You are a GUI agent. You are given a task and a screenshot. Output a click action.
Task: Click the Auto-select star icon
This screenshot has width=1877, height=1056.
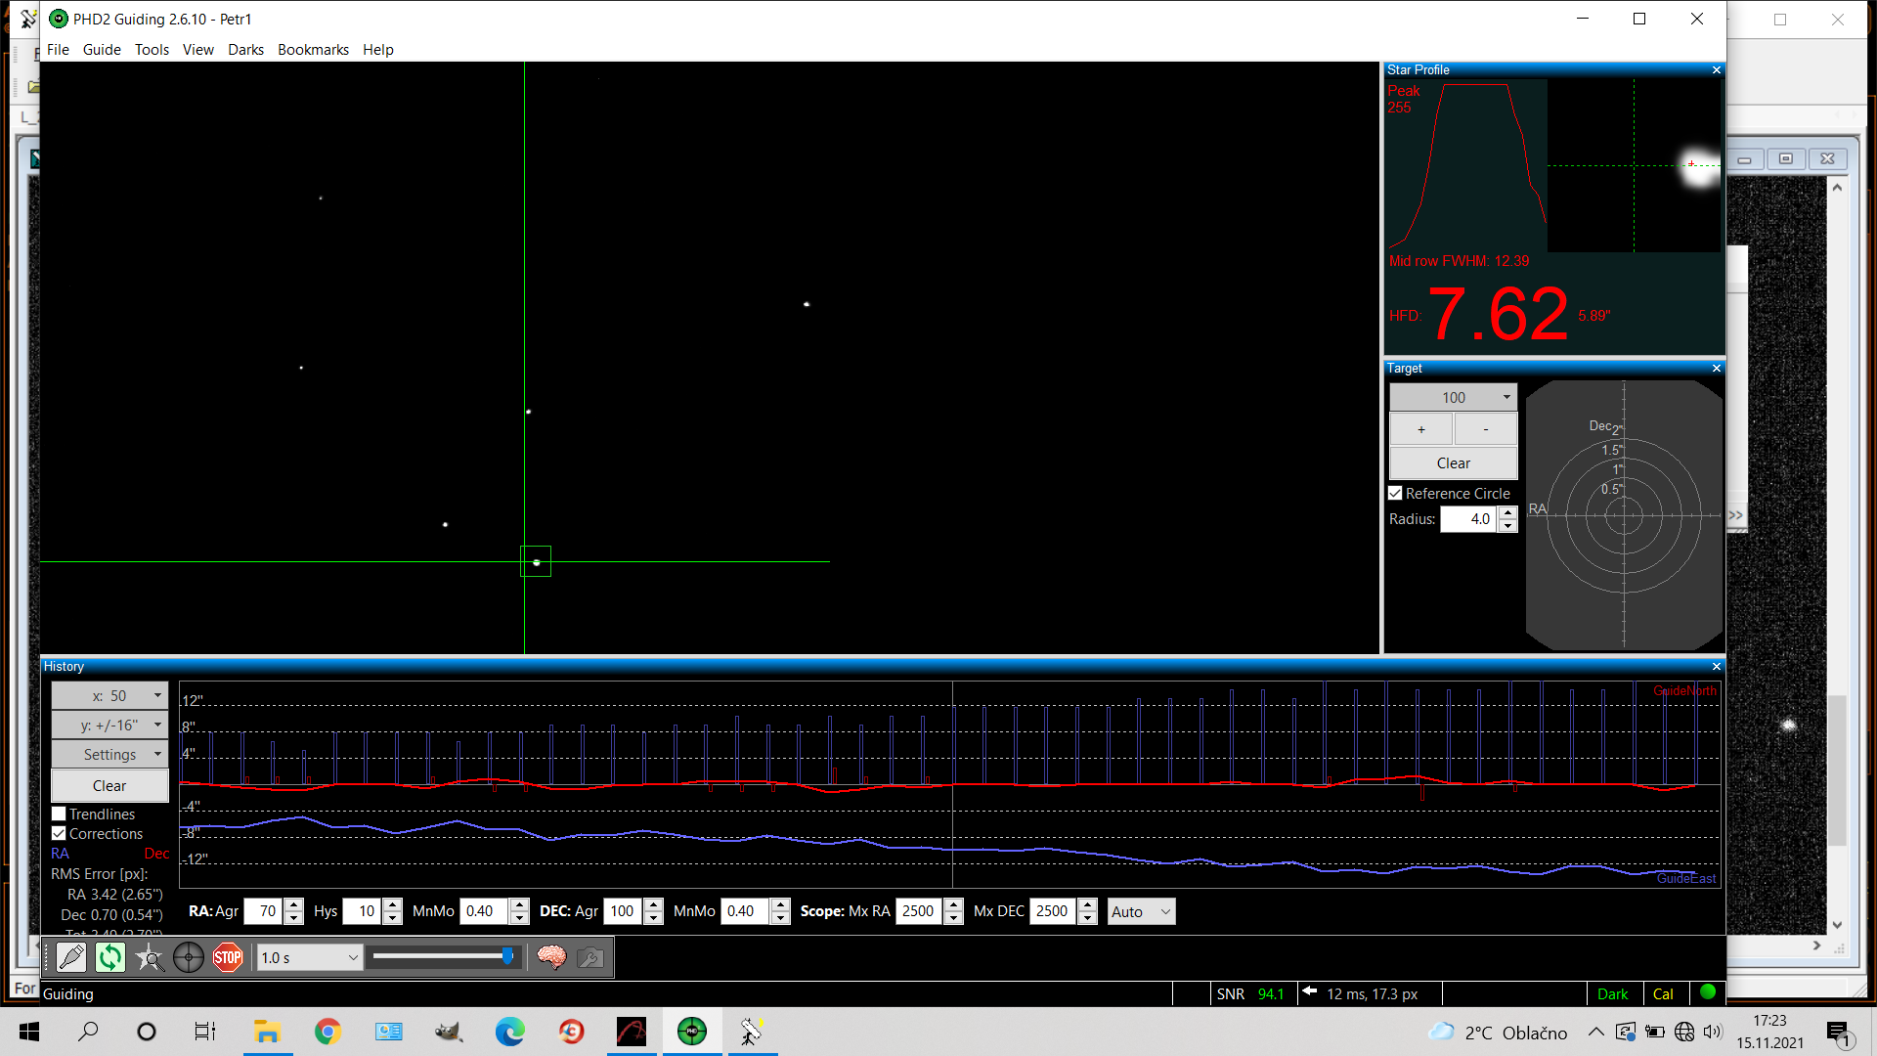pos(150,957)
